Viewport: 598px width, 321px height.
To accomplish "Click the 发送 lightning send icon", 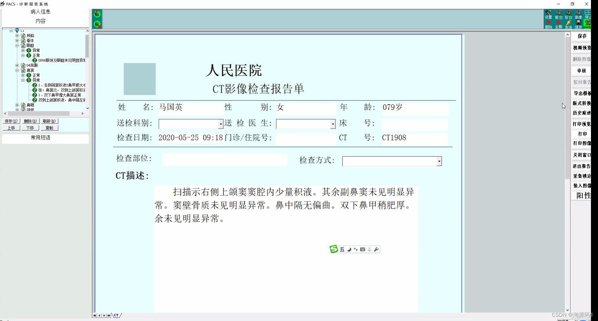I will [x=568, y=23].
